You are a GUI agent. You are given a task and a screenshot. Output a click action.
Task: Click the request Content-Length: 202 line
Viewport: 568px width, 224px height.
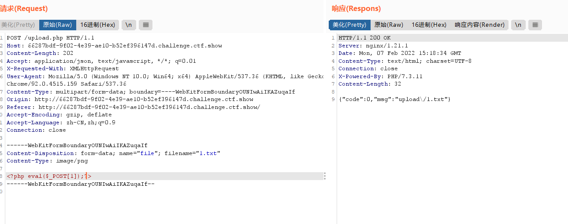[x=40, y=53]
